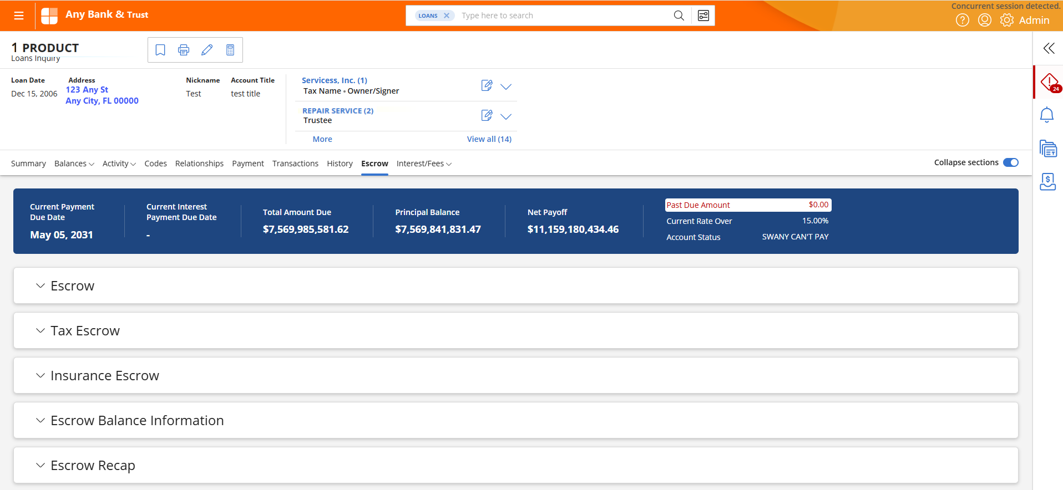The image size is (1063, 490).
Task: Click the Net Payoff value $11,159,180,434.46
Action: [573, 229]
